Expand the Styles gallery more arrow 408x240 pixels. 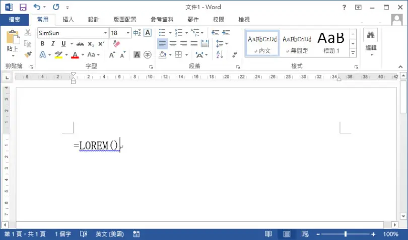tap(353, 53)
